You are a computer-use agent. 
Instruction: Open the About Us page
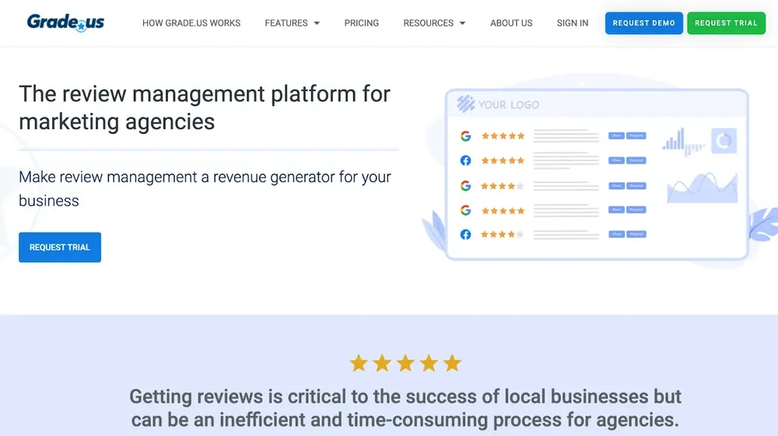coord(511,23)
